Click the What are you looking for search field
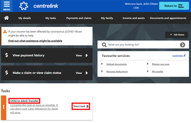Screen dimensions: 191x123 [143, 45]
